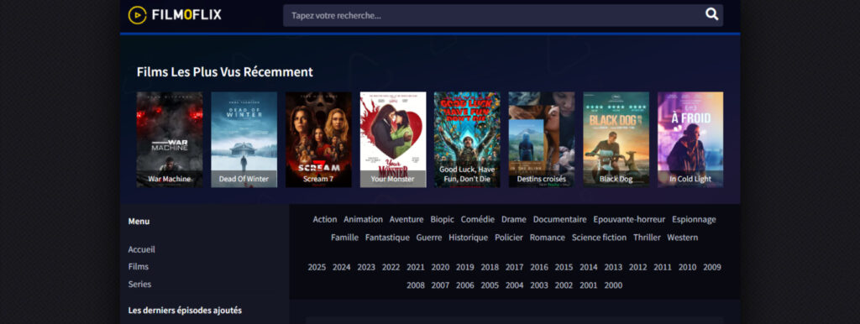Image resolution: width=860 pixels, height=324 pixels.
Task: Open the Black Dog poster
Action: click(616, 139)
